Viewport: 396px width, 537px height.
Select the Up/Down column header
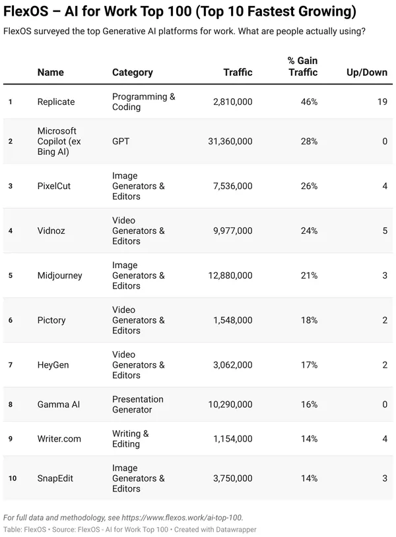coord(366,72)
